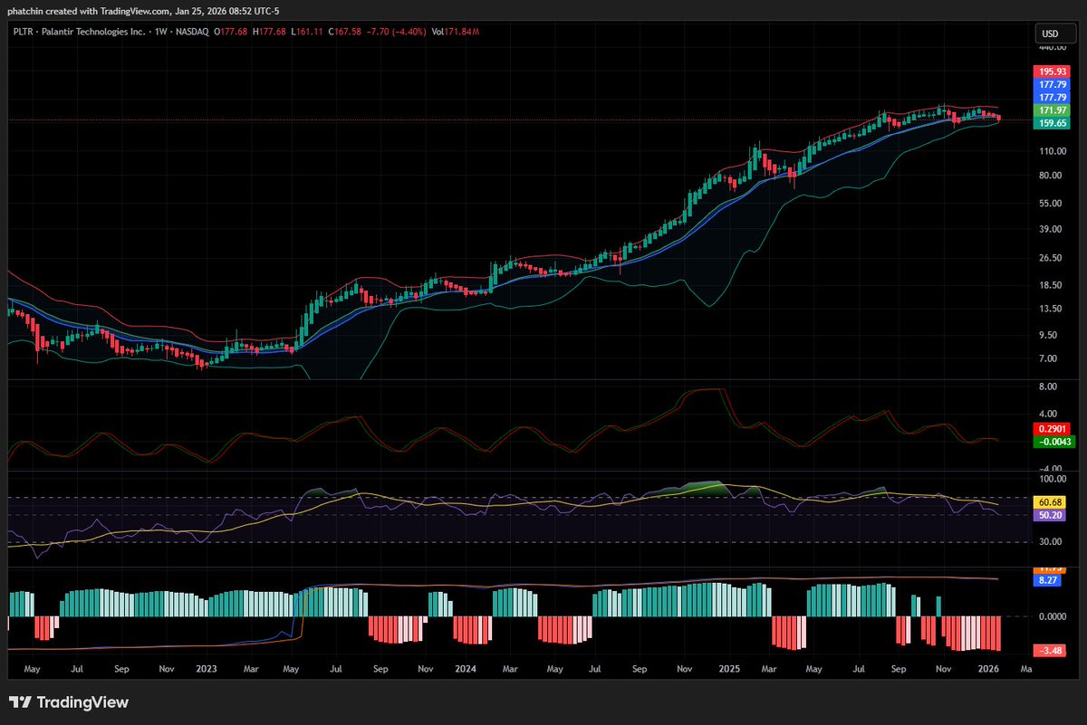Click the purple 50.20 RSI label
The image size is (1087, 725).
(x=1051, y=514)
